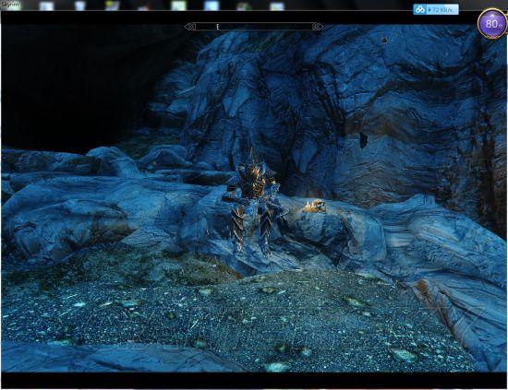The height and width of the screenshot is (390, 508).
Task: Click the E marker on compass bar
Action: 218,27
